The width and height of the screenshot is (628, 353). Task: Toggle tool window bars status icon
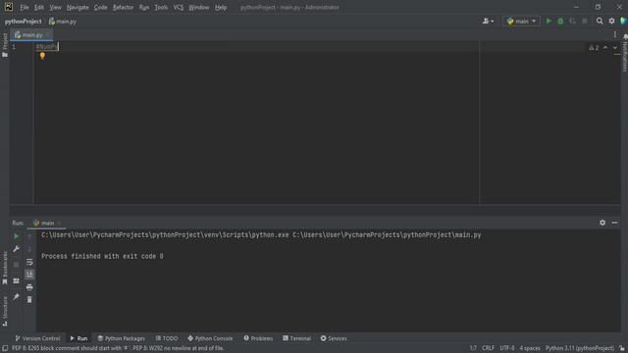click(5, 348)
